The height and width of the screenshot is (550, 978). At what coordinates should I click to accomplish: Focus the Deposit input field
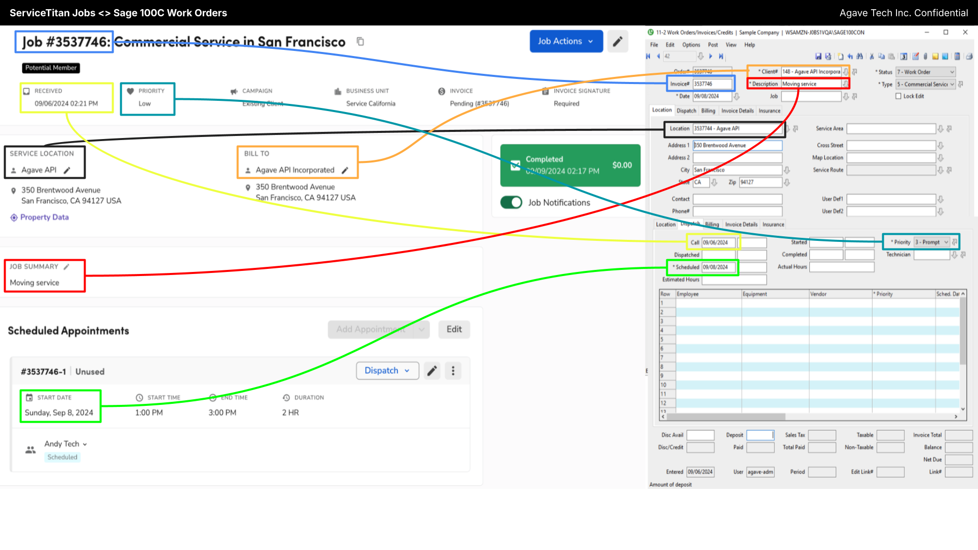pos(760,435)
